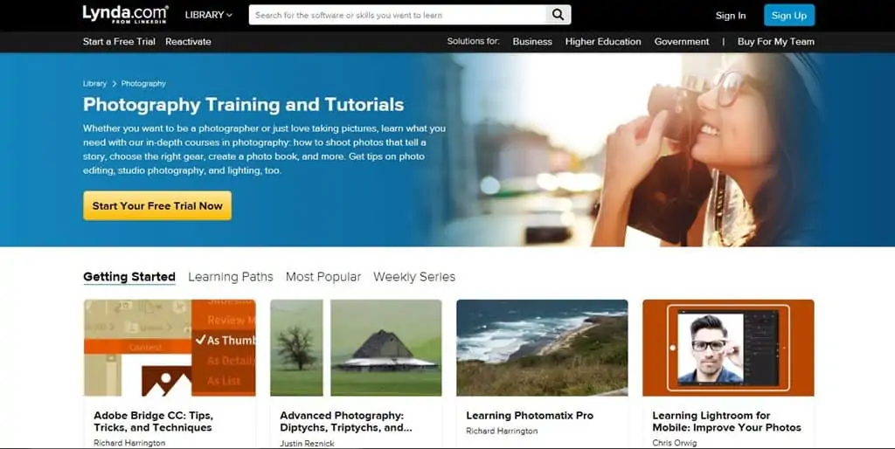Switch to the Most Popular tab
Screen dimensions: 895x449
tap(323, 277)
